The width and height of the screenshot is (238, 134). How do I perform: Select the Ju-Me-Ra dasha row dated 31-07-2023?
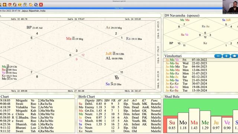201,73
